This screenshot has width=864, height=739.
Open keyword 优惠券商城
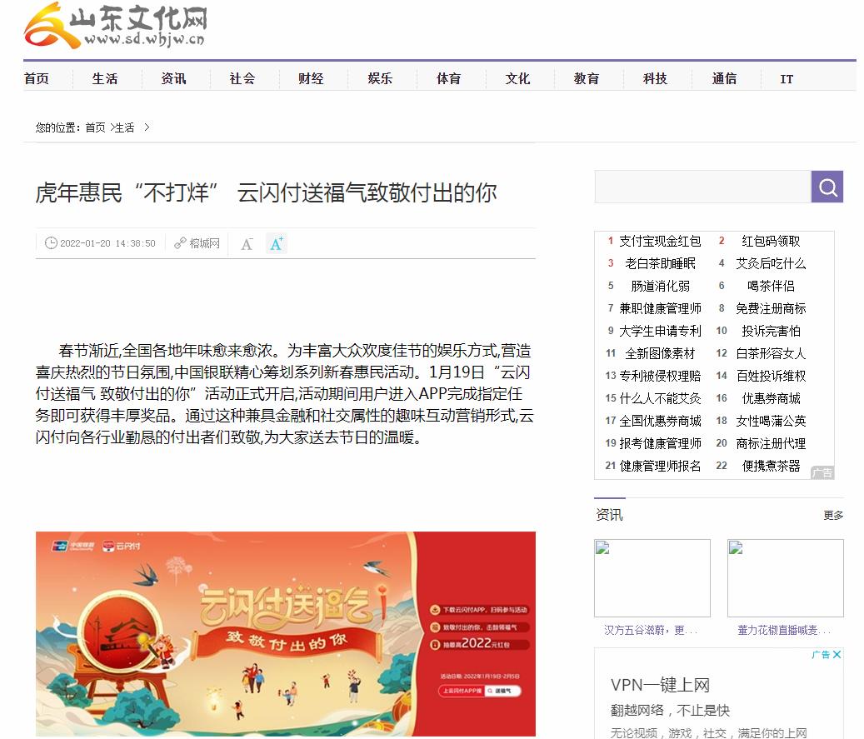click(771, 398)
